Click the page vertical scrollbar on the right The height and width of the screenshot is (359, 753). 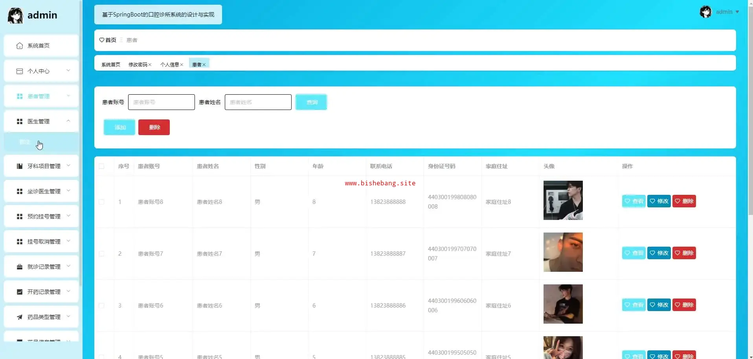[750, 110]
